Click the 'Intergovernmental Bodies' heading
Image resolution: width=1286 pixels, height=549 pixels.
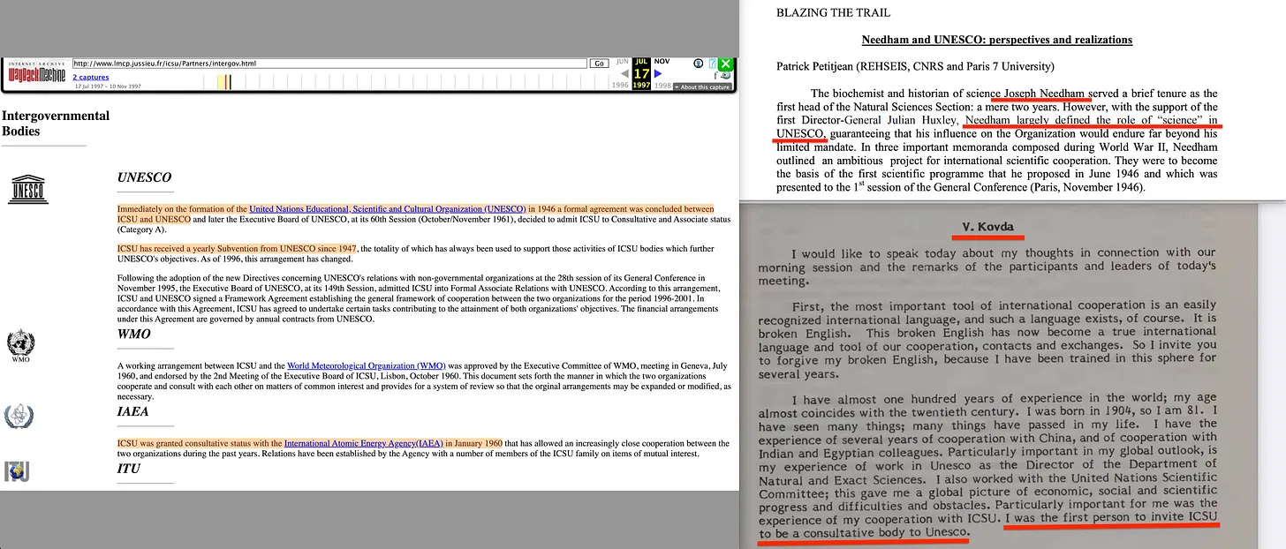point(56,123)
